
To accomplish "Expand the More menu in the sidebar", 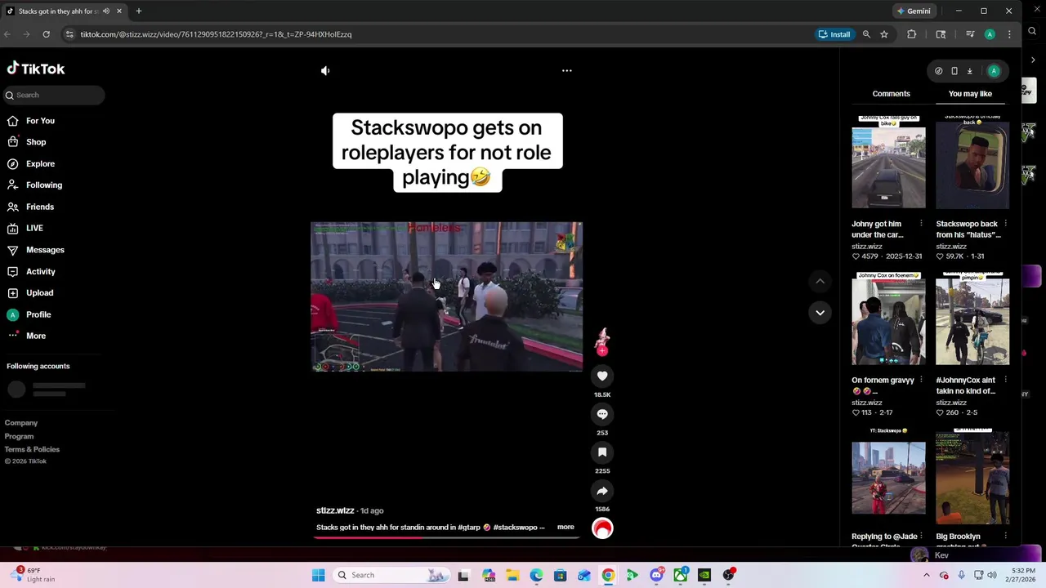I will point(36,336).
